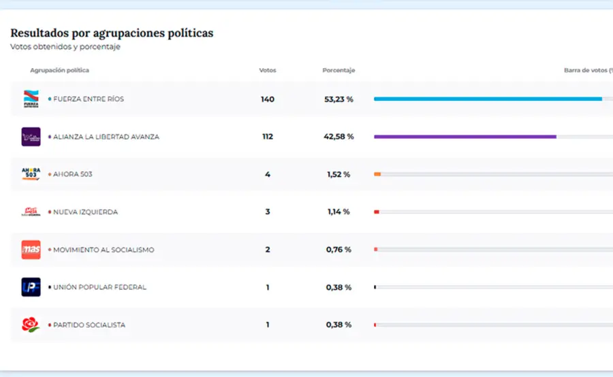Select the FUERZA ENTRE RÍOS party name
The height and width of the screenshot is (377, 613).
click(89, 99)
